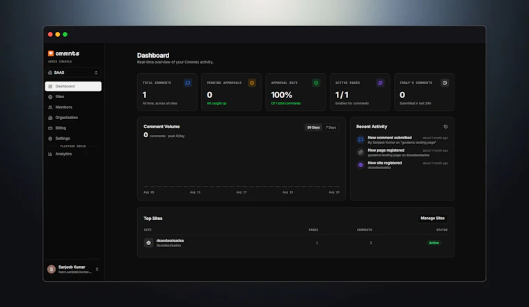Screen dimensions: 529x307
Task: Open New site registered activity
Action: (x=402, y=165)
